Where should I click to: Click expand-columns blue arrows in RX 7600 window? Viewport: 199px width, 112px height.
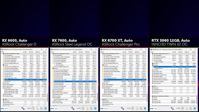point(52,109)
